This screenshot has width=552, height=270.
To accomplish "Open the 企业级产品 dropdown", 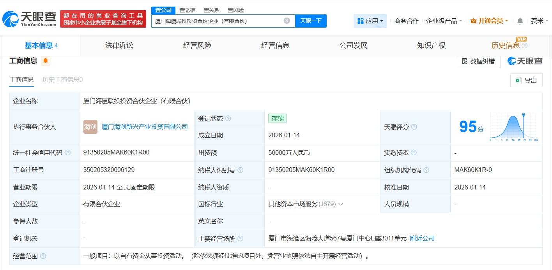I will (x=444, y=21).
